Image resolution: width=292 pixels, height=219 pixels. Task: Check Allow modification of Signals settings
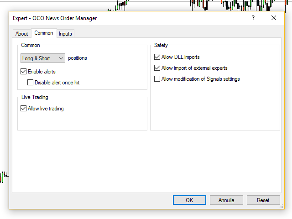pyautogui.click(x=157, y=79)
